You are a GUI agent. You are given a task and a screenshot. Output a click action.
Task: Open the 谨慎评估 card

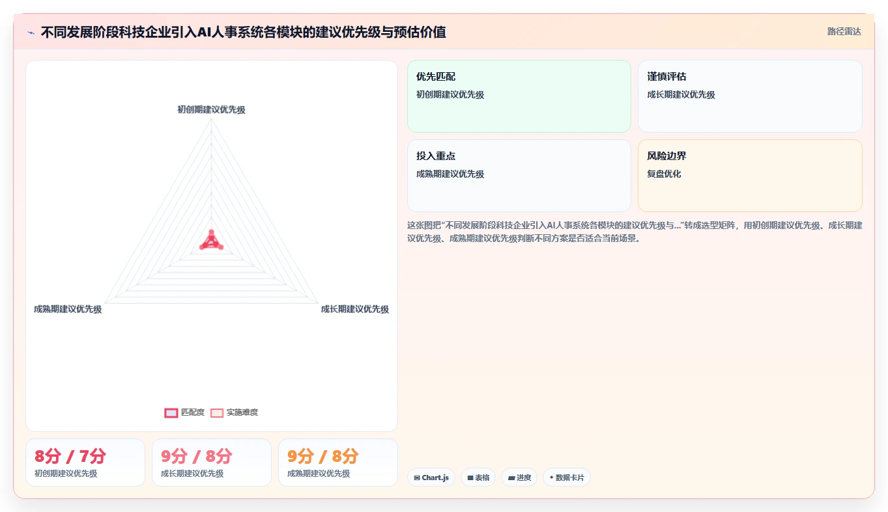(x=750, y=96)
